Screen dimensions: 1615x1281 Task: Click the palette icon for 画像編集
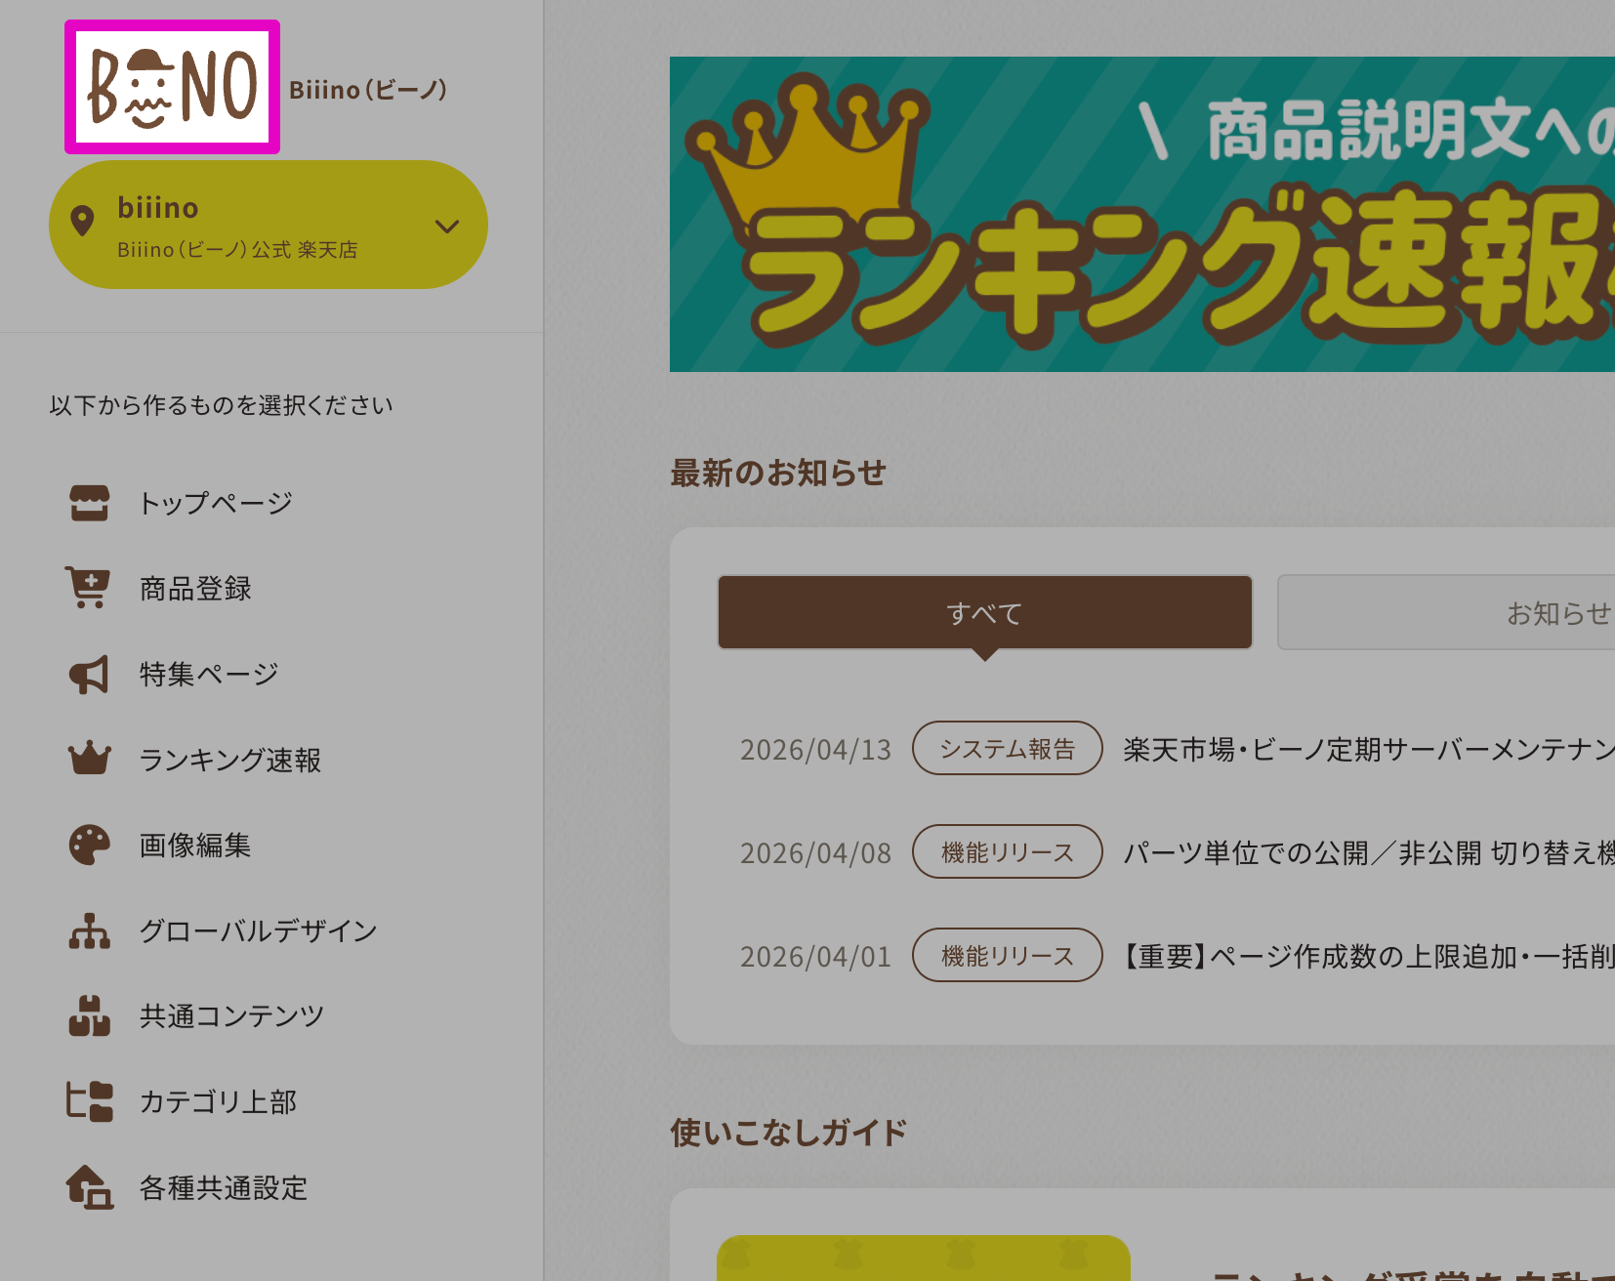click(x=89, y=845)
